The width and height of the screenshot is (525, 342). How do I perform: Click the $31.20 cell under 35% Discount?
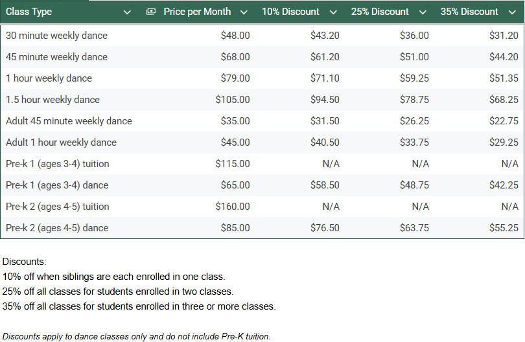tap(504, 36)
